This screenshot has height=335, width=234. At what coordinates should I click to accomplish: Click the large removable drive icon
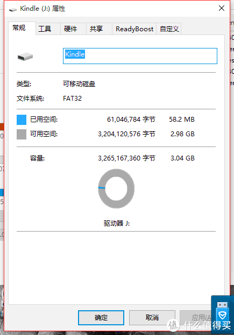pos(25,57)
